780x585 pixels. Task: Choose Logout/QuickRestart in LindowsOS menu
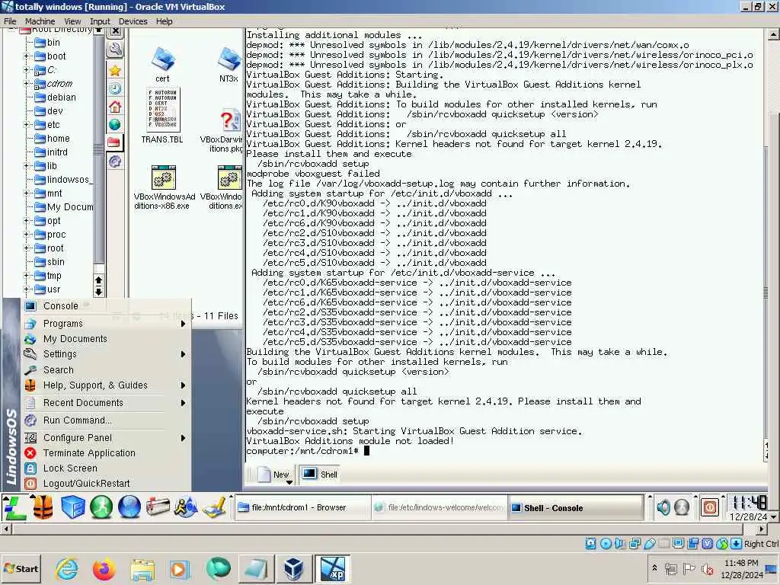point(106,484)
